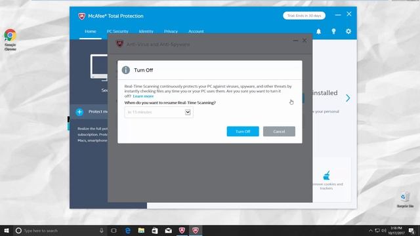Launch Microsoft Edge from taskbar

[x=128, y=230]
